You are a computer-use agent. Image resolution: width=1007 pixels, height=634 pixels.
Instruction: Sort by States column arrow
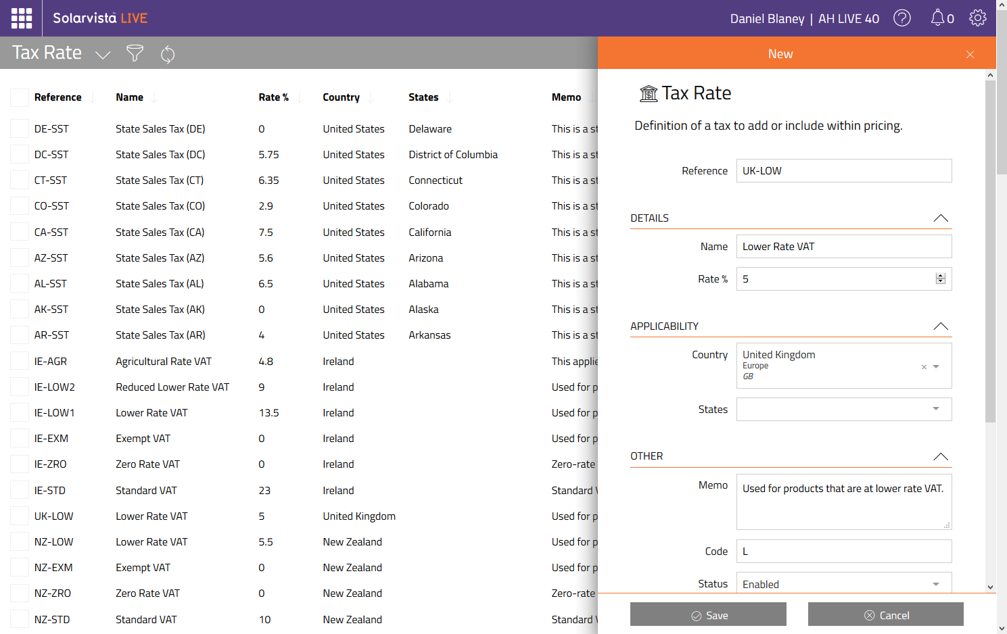[450, 97]
